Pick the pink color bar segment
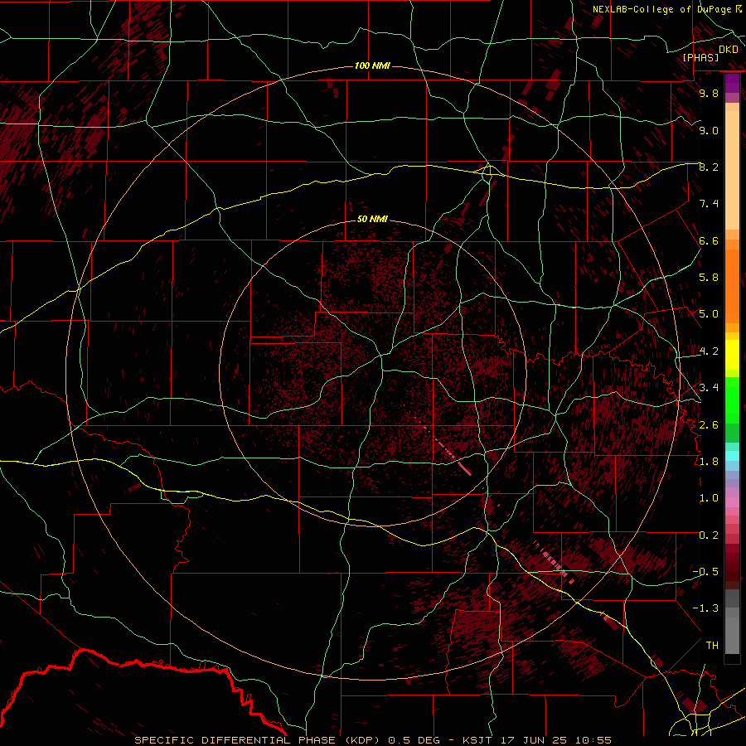This screenshot has width=746, height=746. (732, 502)
